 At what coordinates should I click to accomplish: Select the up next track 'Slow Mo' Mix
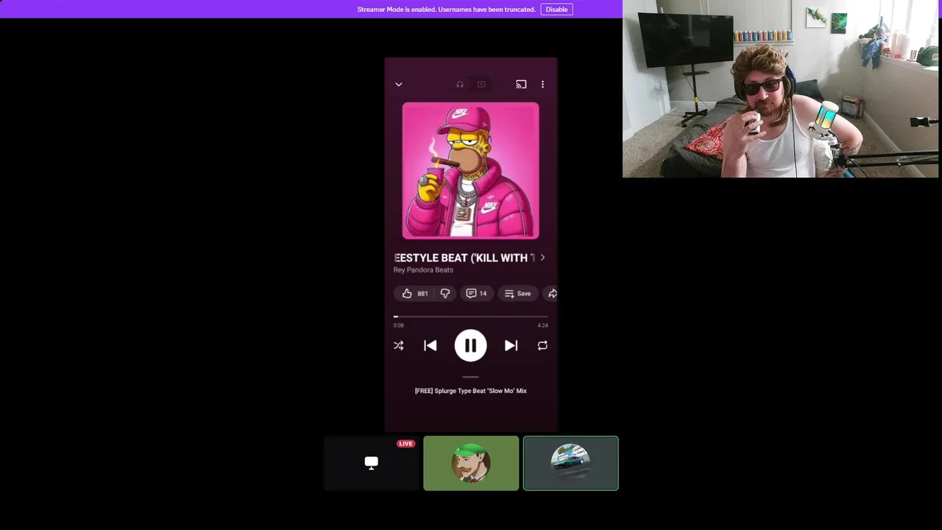point(470,391)
